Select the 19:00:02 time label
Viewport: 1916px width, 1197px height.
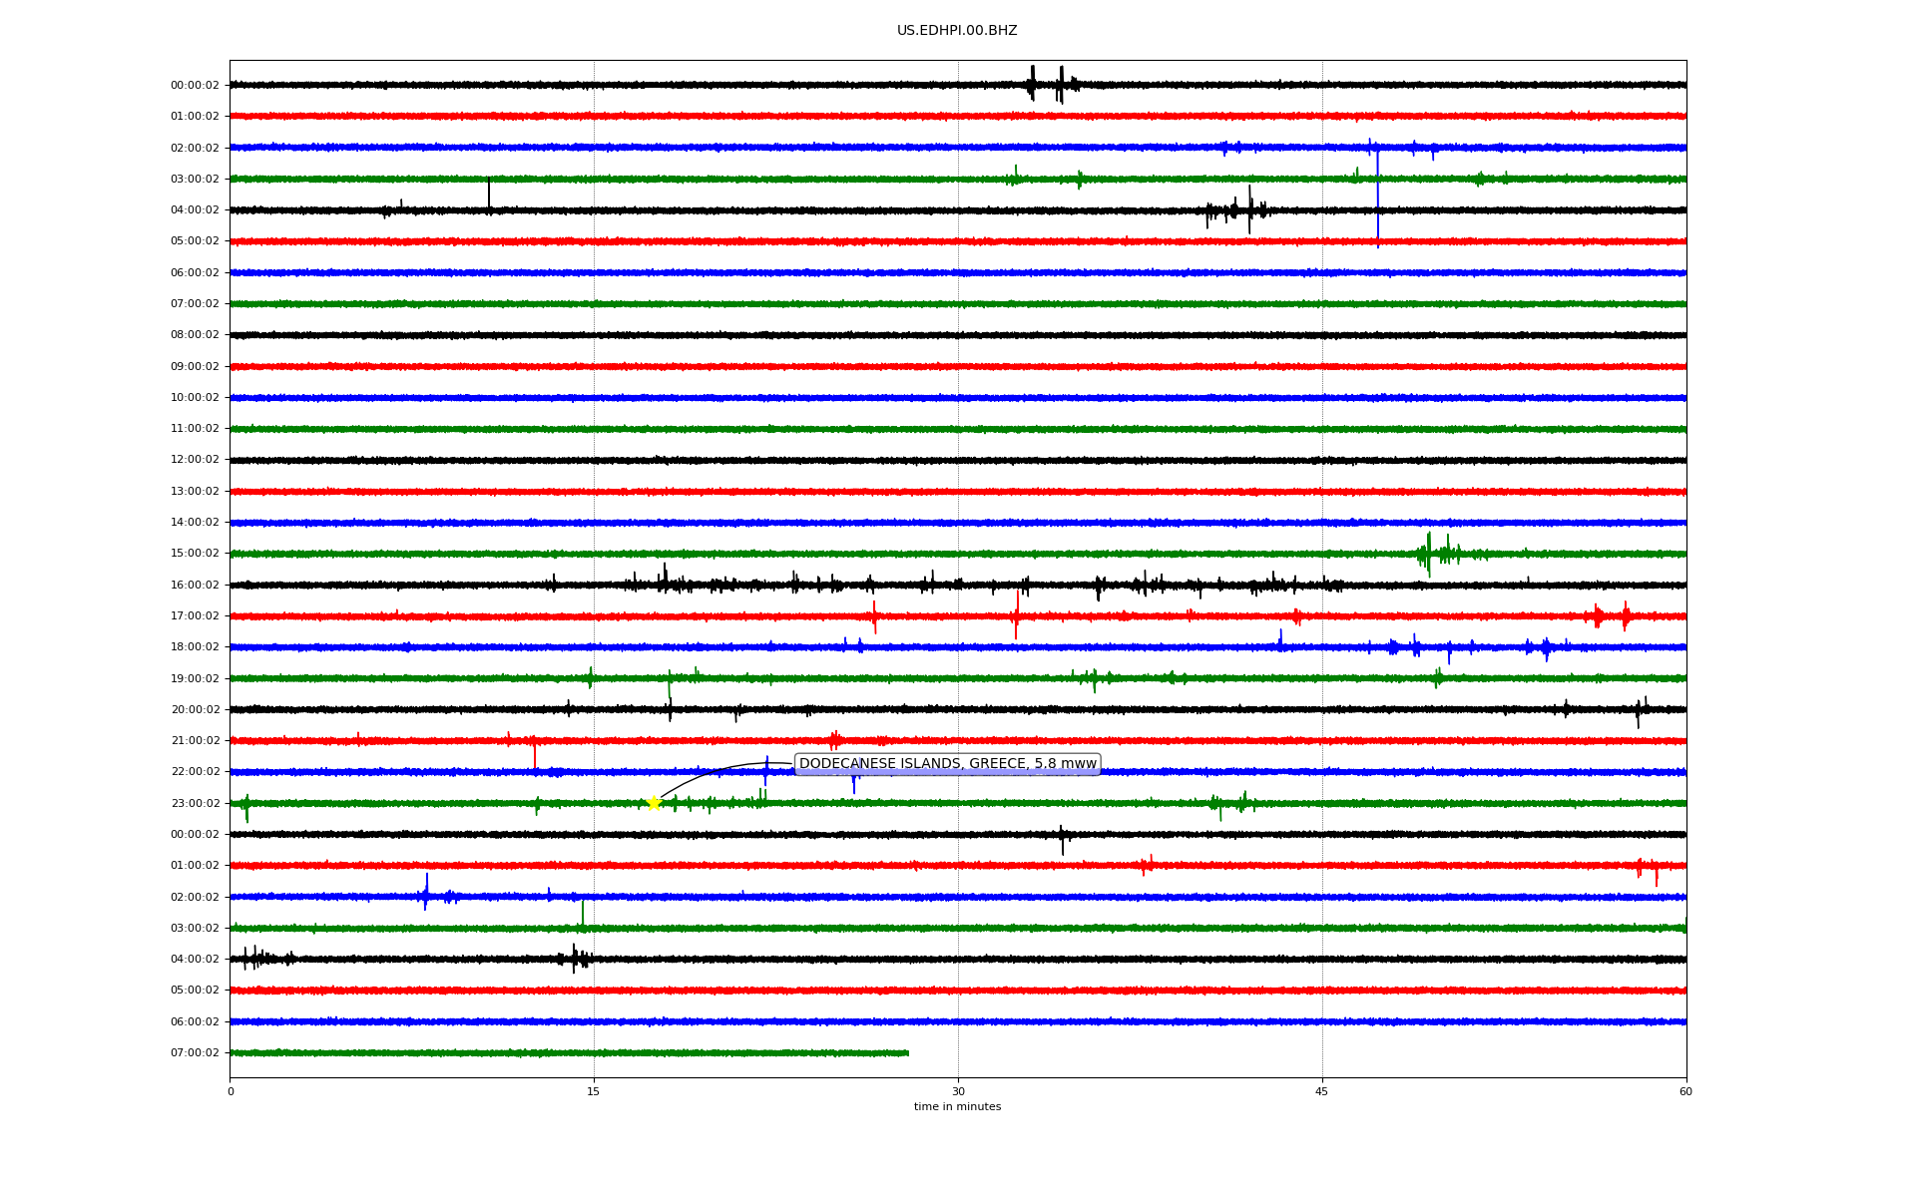195,678
